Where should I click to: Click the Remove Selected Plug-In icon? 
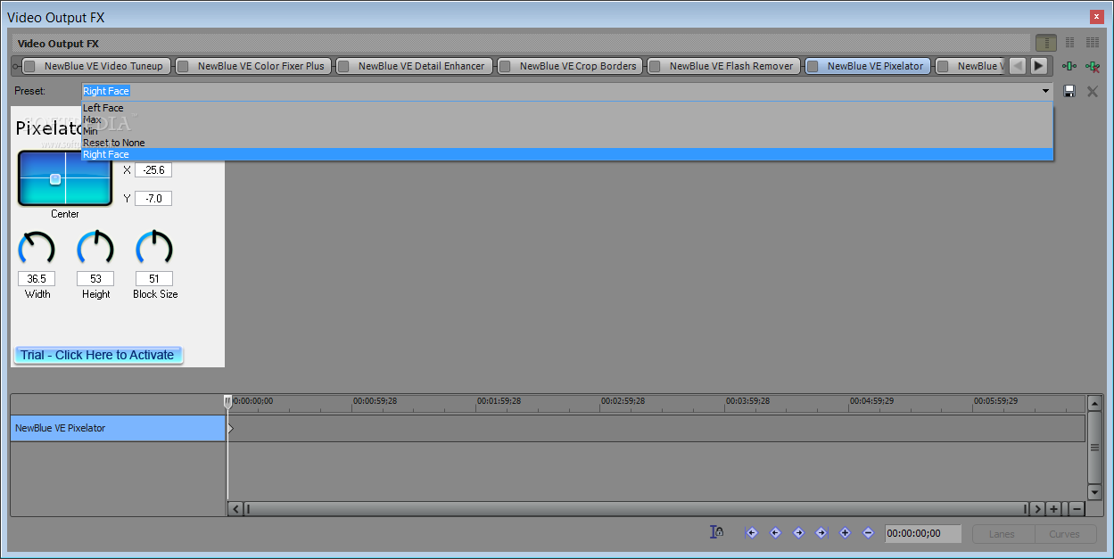tap(1092, 66)
